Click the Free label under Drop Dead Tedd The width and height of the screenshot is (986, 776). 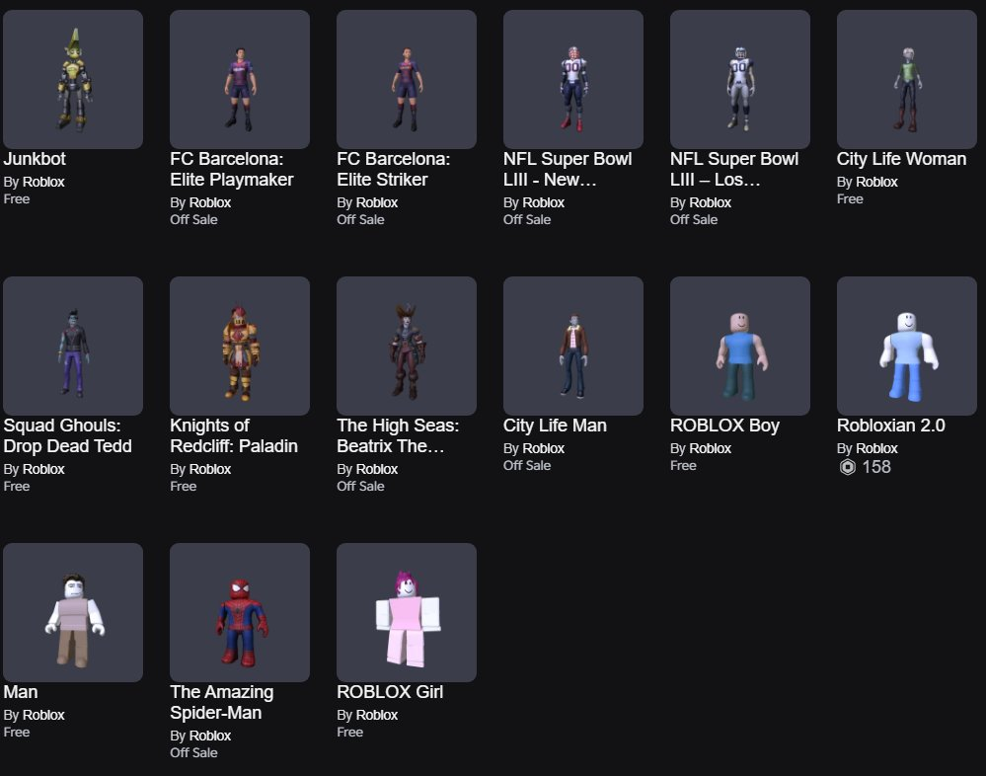click(17, 487)
